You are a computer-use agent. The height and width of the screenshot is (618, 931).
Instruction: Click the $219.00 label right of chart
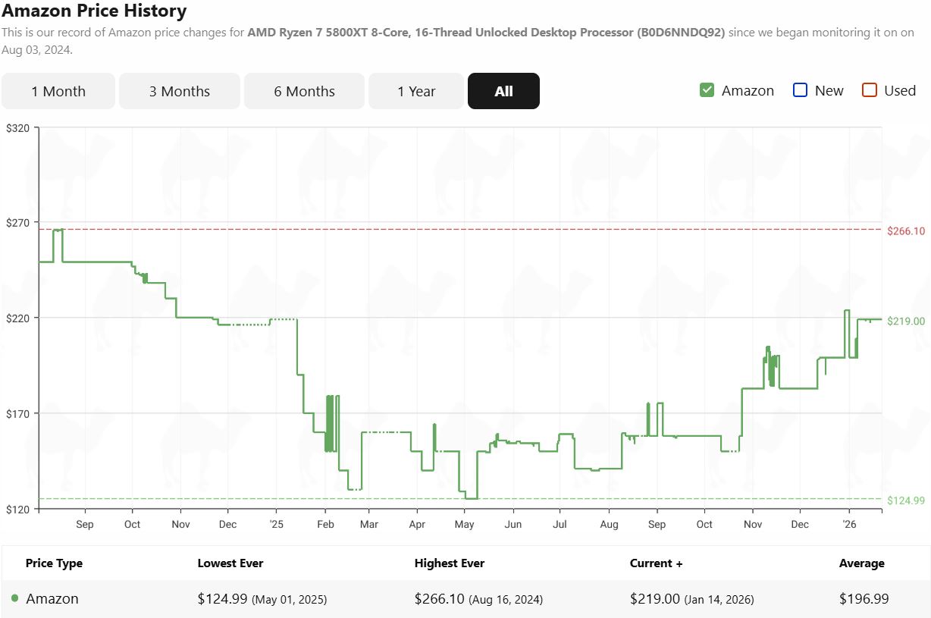tap(905, 321)
